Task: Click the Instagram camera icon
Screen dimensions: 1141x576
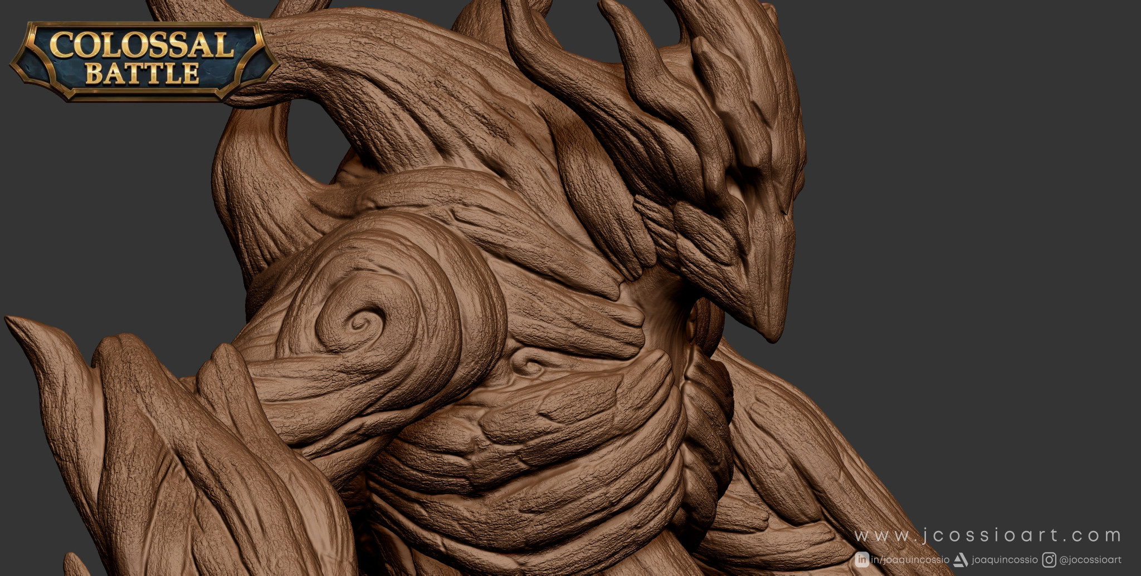Action: [x=1049, y=560]
